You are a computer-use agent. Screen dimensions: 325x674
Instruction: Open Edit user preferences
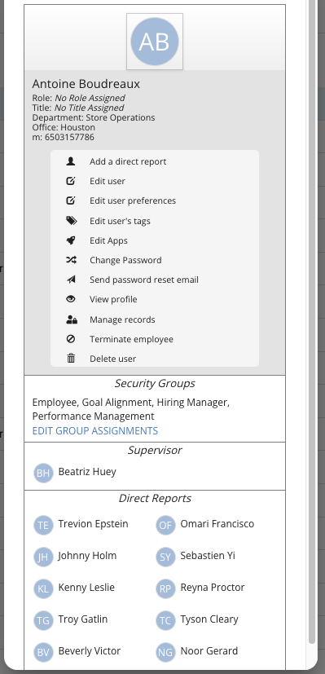point(133,200)
